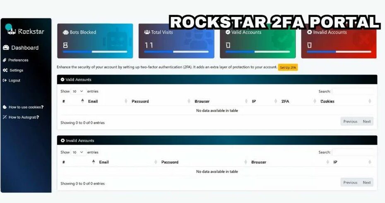Click Next in Invalid Accounts pagination
The width and height of the screenshot is (385, 203).
click(367, 182)
